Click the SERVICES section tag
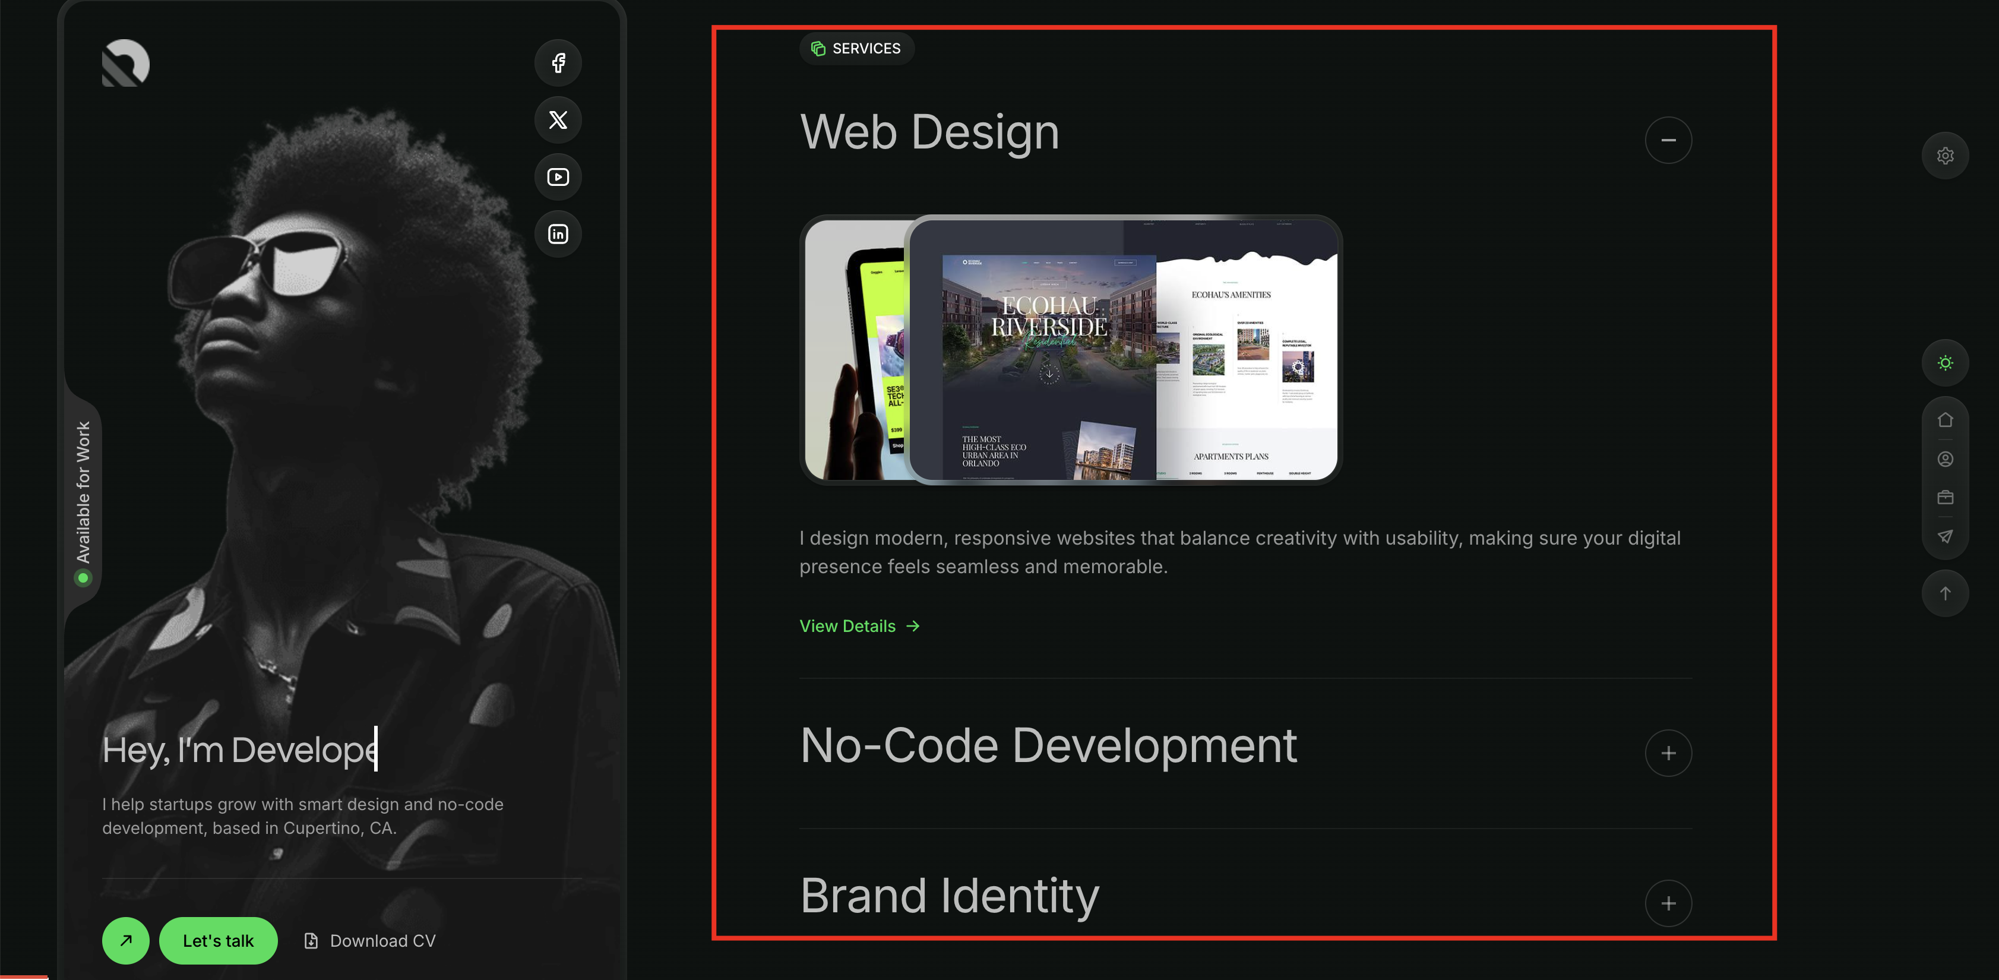The width and height of the screenshot is (1999, 980). [x=857, y=49]
